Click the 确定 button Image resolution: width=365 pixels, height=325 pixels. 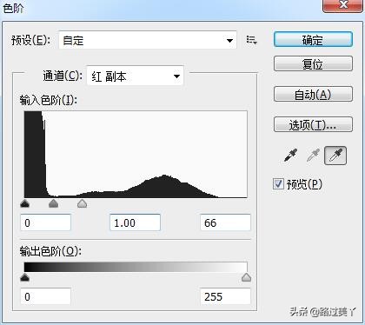click(x=313, y=40)
